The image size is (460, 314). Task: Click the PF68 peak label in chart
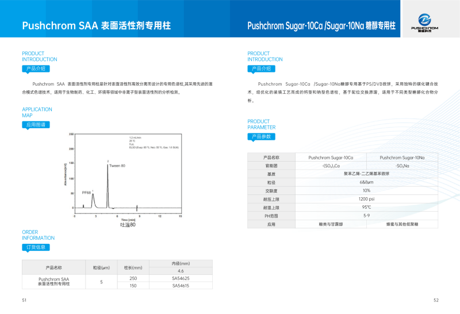[x=87, y=193]
